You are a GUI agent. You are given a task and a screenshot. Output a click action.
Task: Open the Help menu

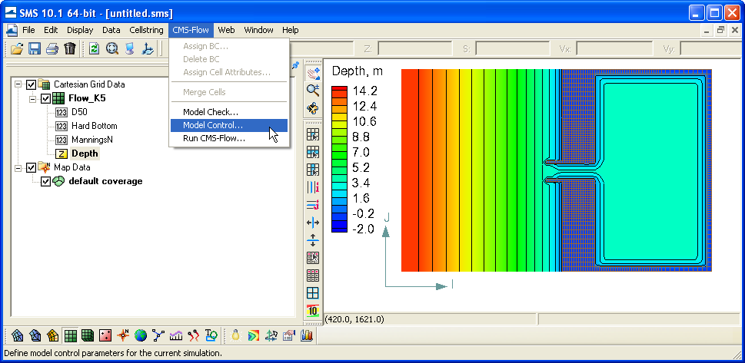tap(291, 30)
